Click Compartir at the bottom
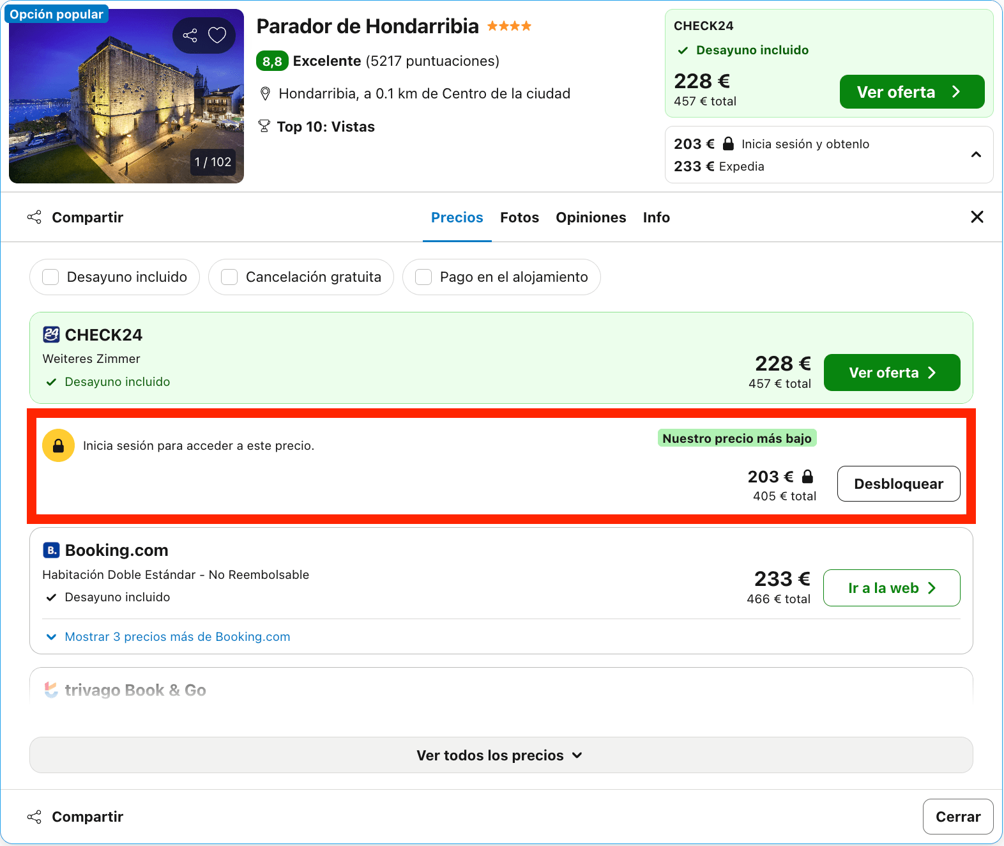The height and width of the screenshot is (846, 1004). 75,817
